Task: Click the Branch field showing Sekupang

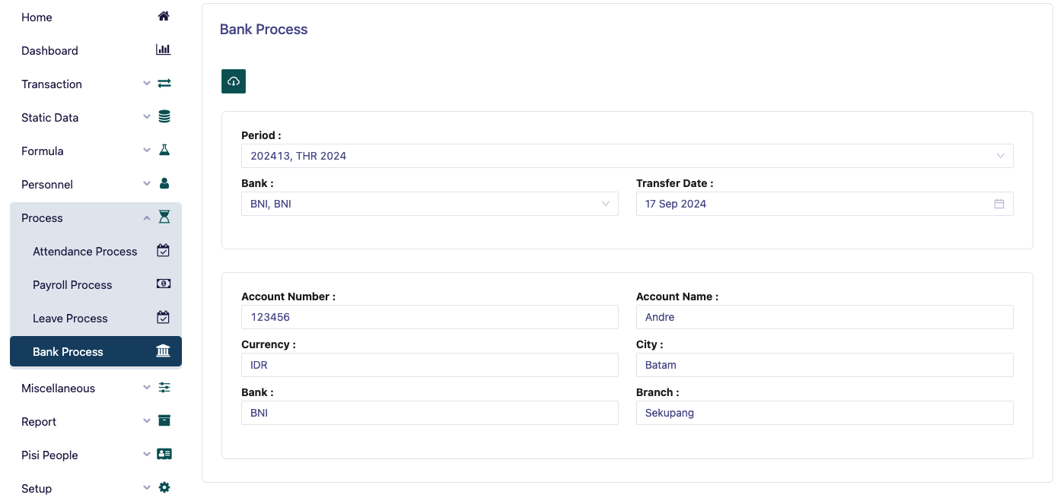Action: click(x=824, y=413)
